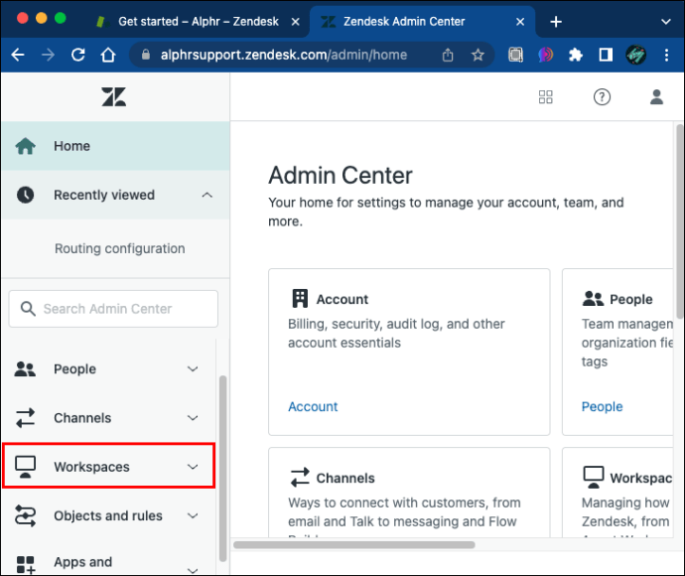Open the People link on People card
Viewport: 685px width, 576px height.
602,406
